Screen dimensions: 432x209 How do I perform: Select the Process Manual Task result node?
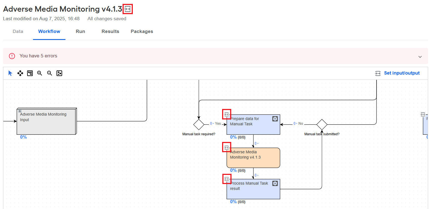(253, 189)
